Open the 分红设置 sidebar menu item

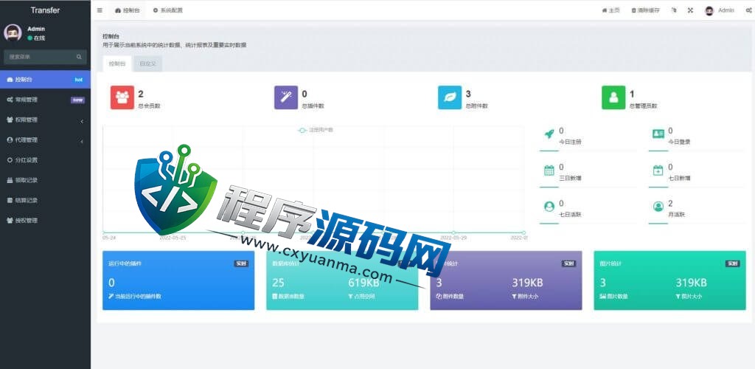tap(45, 160)
